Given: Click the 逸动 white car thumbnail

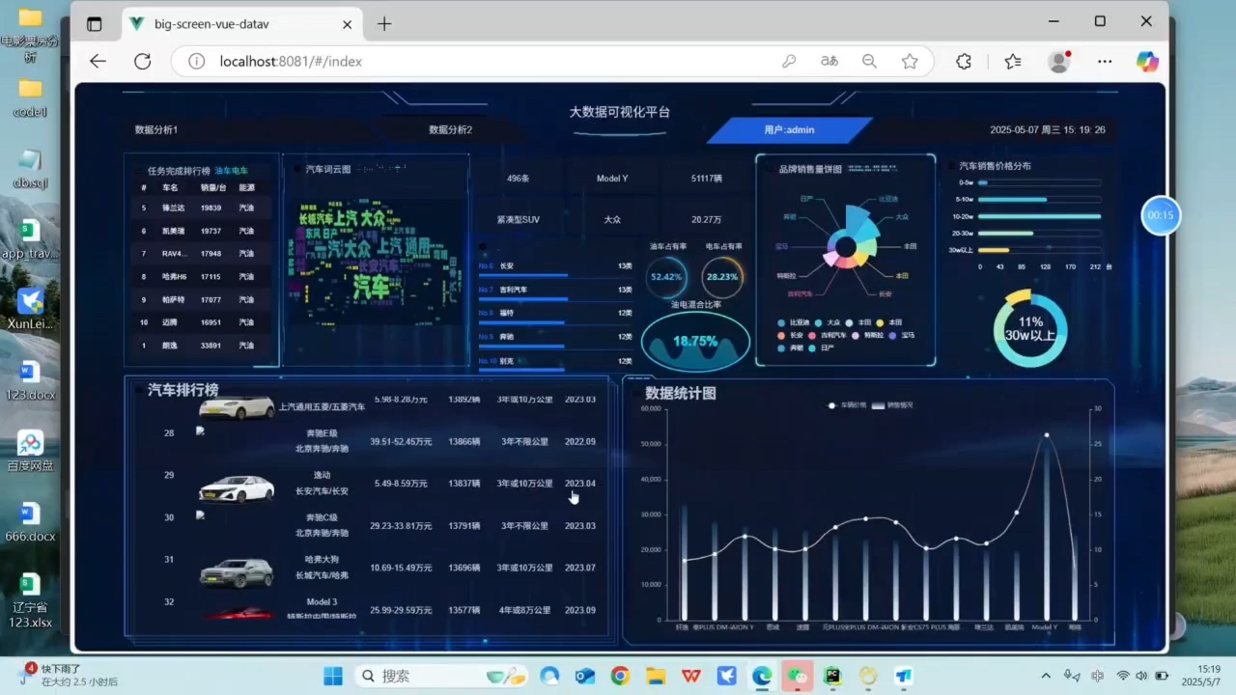Looking at the screenshot, I should [x=236, y=488].
